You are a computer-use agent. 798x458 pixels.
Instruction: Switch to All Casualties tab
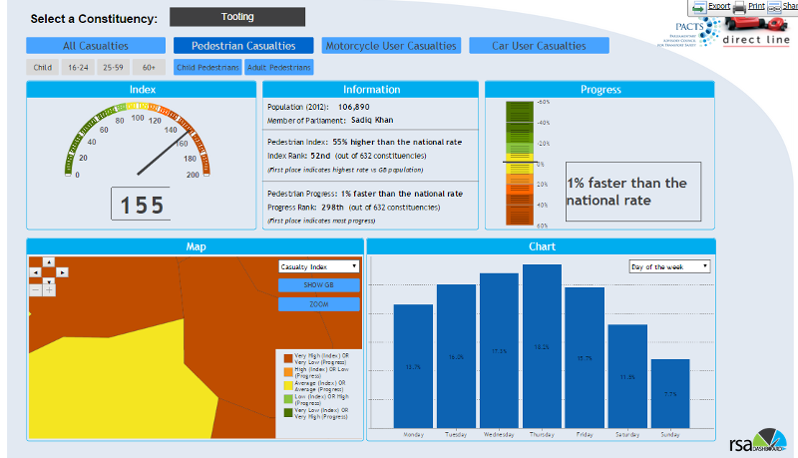pyautogui.click(x=96, y=46)
